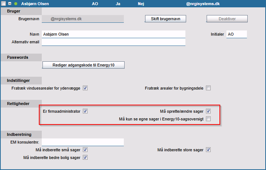Focus the Alternativ email field
266x170 pixels.
tap(113, 42)
